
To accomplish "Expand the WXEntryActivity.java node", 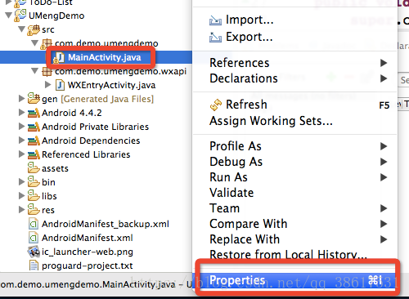I will pos(48,85).
